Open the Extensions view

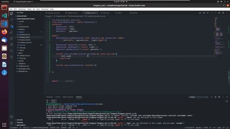11,38
